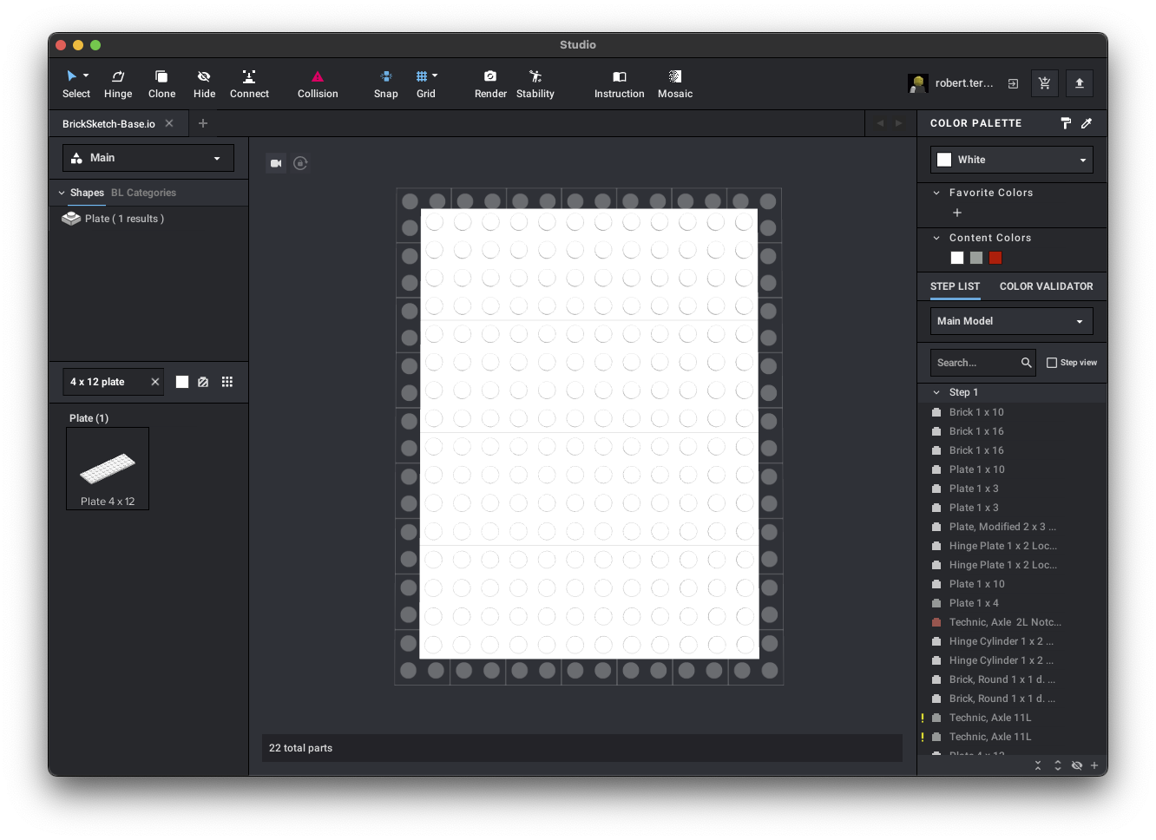Viewport: 1156px width, 840px height.
Task: Toggle Snap mode
Action: tap(386, 84)
